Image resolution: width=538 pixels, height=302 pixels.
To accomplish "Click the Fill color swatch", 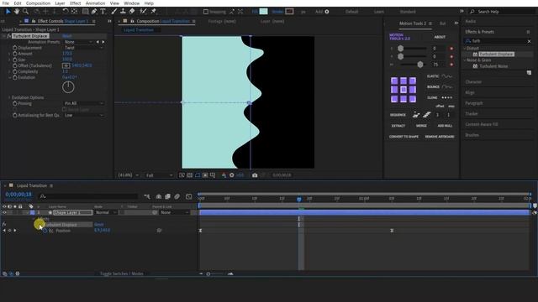I will coord(263,11).
